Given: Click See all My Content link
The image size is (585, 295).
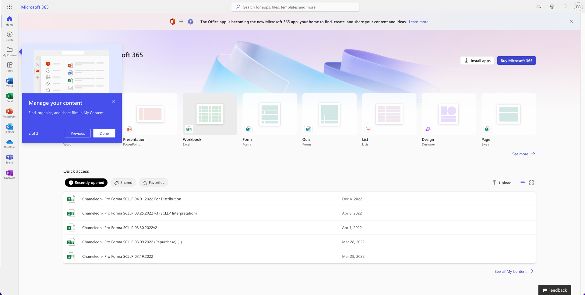Looking at the screenshot, I should click(x=514, y=271).
